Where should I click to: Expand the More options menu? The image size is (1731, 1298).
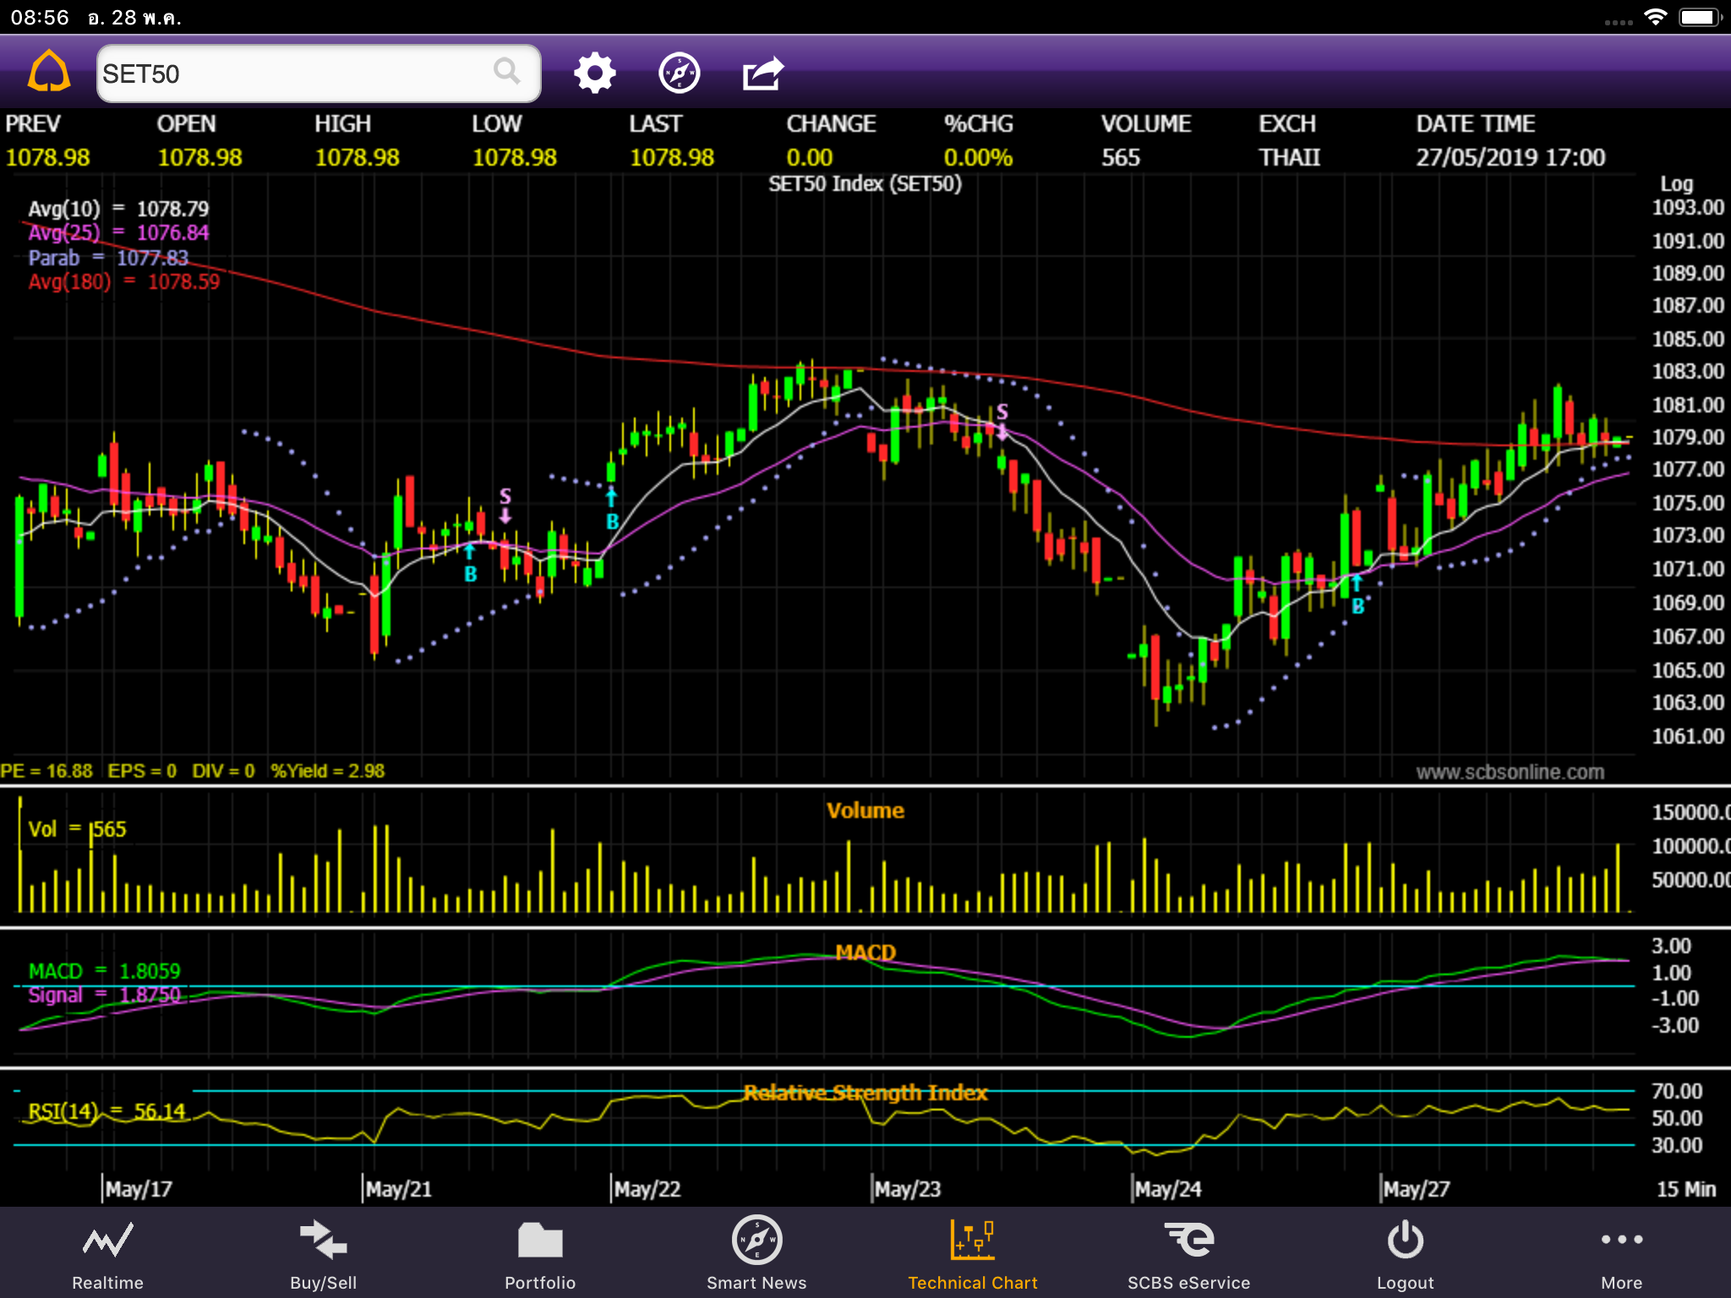click(1621, 1254)
